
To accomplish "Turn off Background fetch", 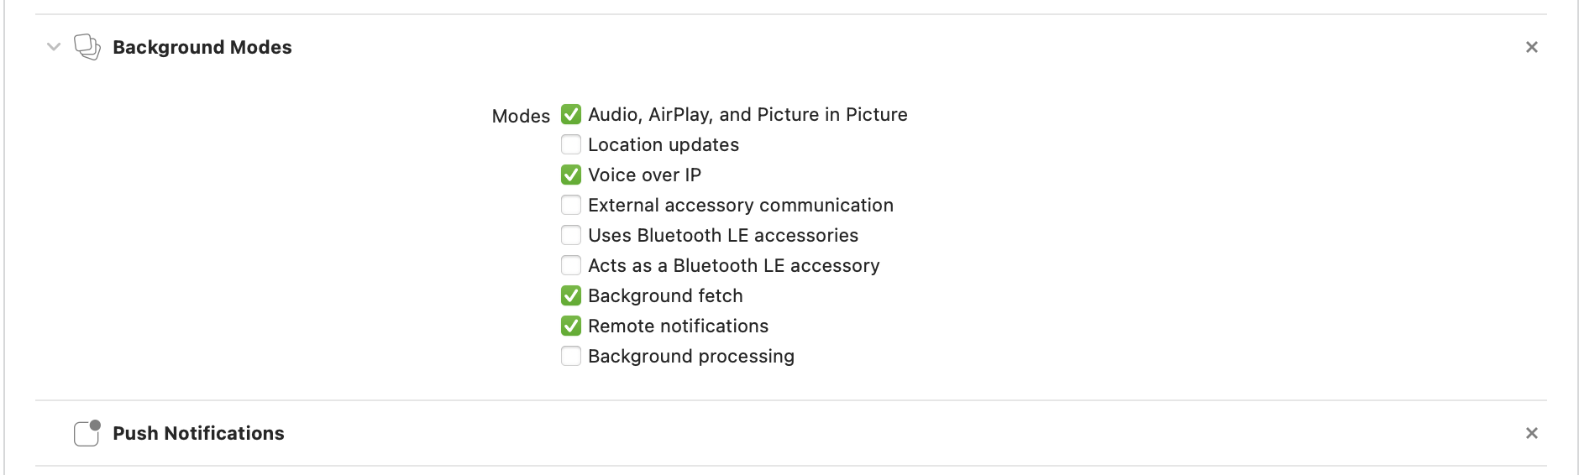I will [571, 295].
